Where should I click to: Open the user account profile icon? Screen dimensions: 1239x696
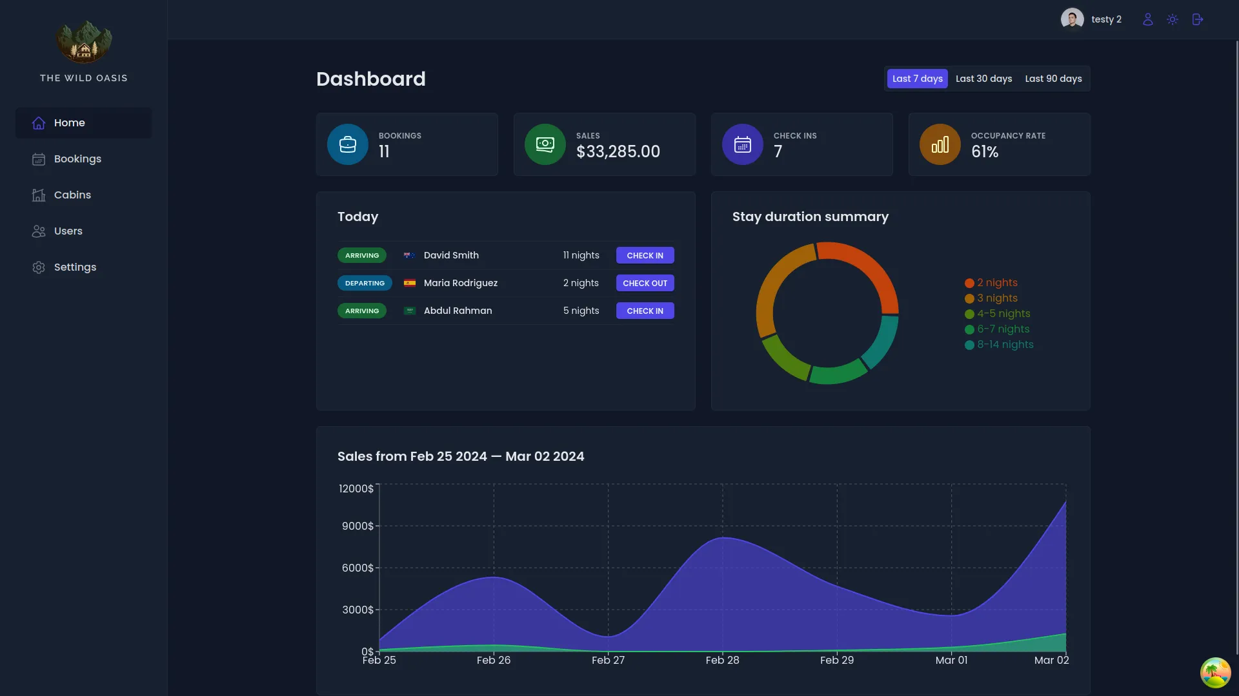pyautogui.click(x=1147, y=19)
